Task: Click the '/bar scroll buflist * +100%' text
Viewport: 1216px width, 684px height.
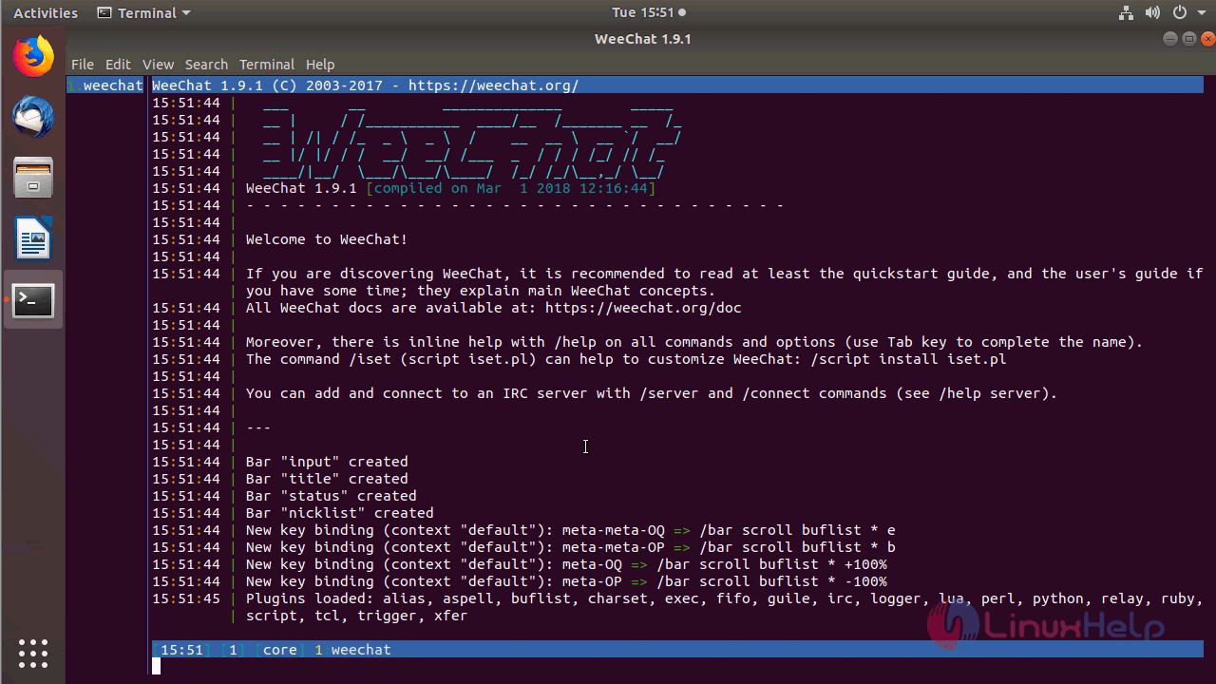Action: coord(771,564)
